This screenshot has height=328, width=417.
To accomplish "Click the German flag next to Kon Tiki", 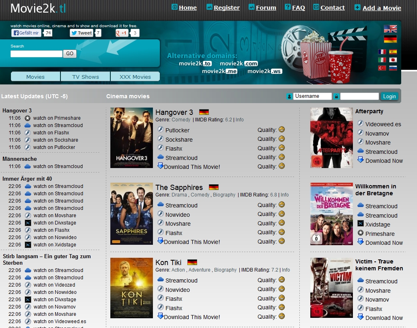I will (192, 262).
